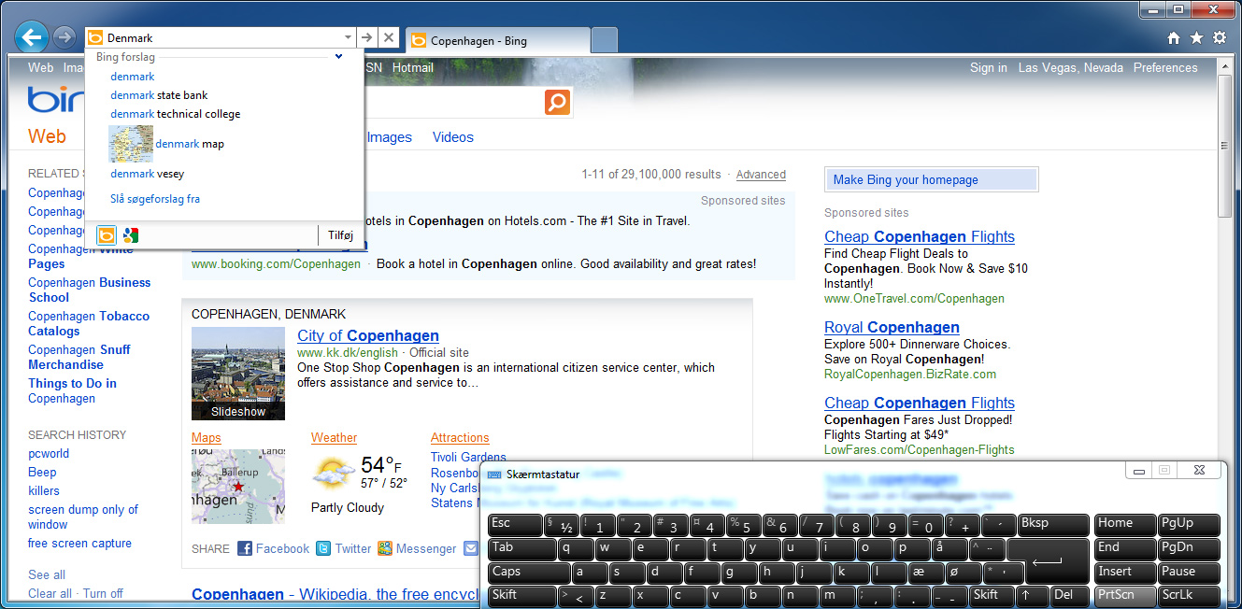Click the Weather link
This screenshot has height=609, width=1242.
click(335, 437)
